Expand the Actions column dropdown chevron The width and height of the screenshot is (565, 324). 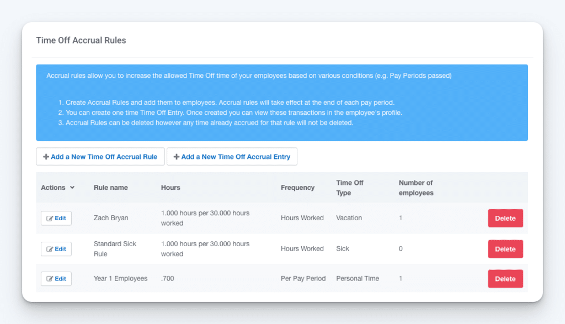click(72, 188)
